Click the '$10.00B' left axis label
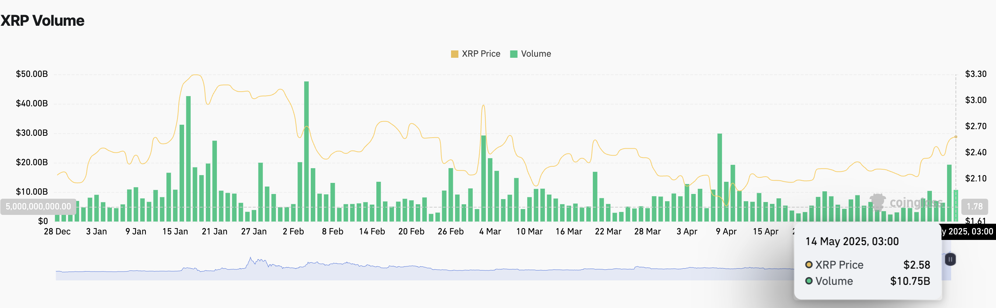 [32, 191]
